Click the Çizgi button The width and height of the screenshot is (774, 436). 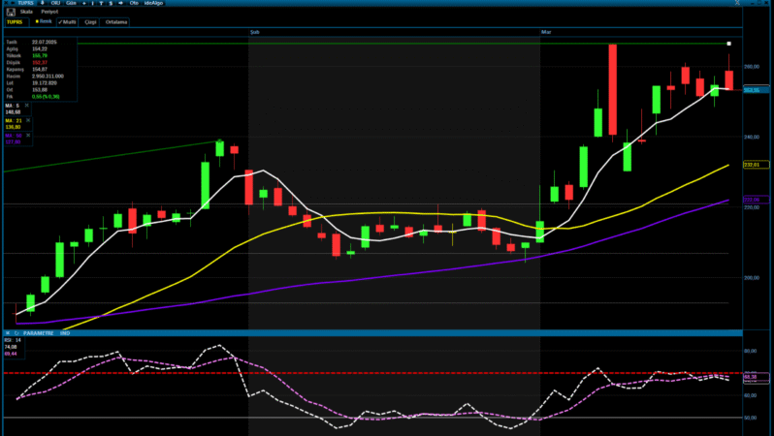89,20
